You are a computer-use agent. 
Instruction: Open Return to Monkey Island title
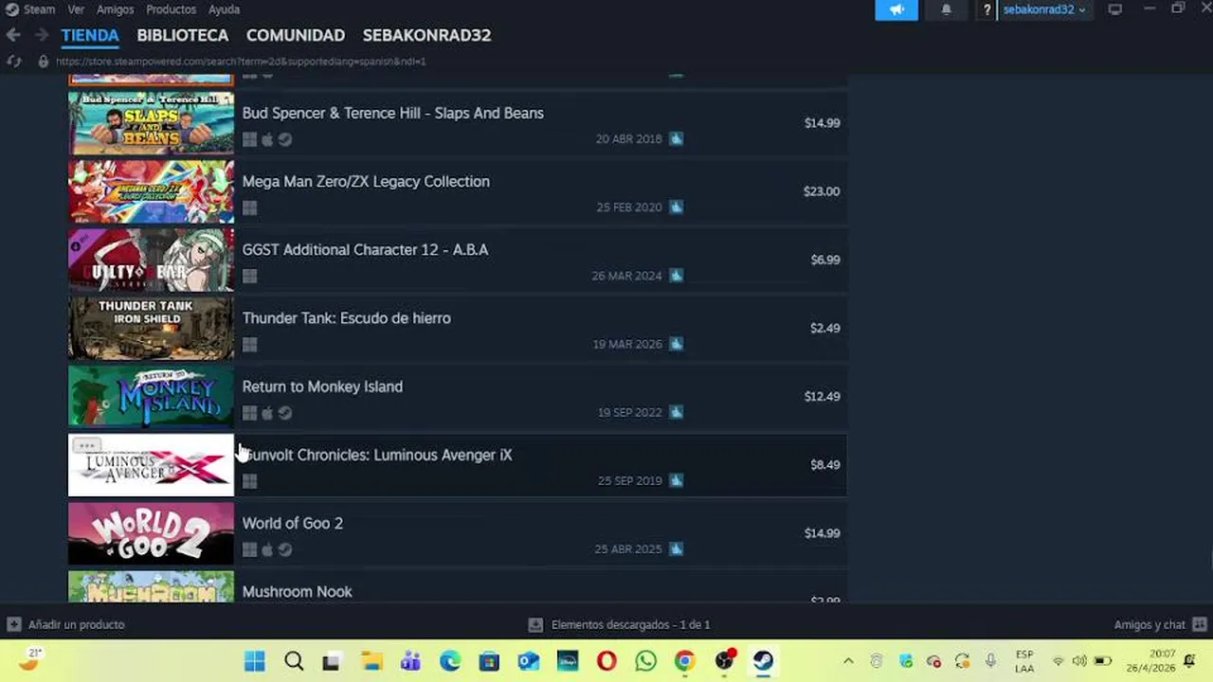[322, 386]
